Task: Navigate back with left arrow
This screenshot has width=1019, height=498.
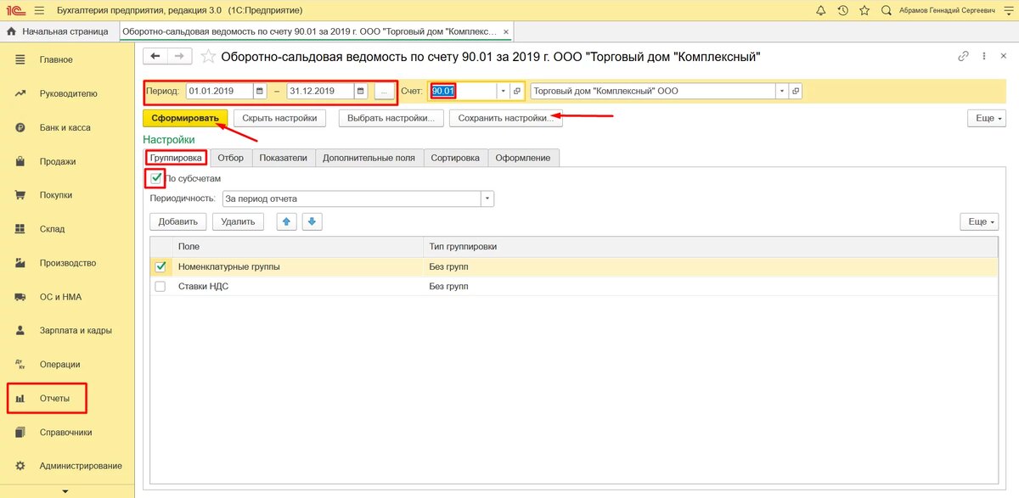Action: click(155, 57)
